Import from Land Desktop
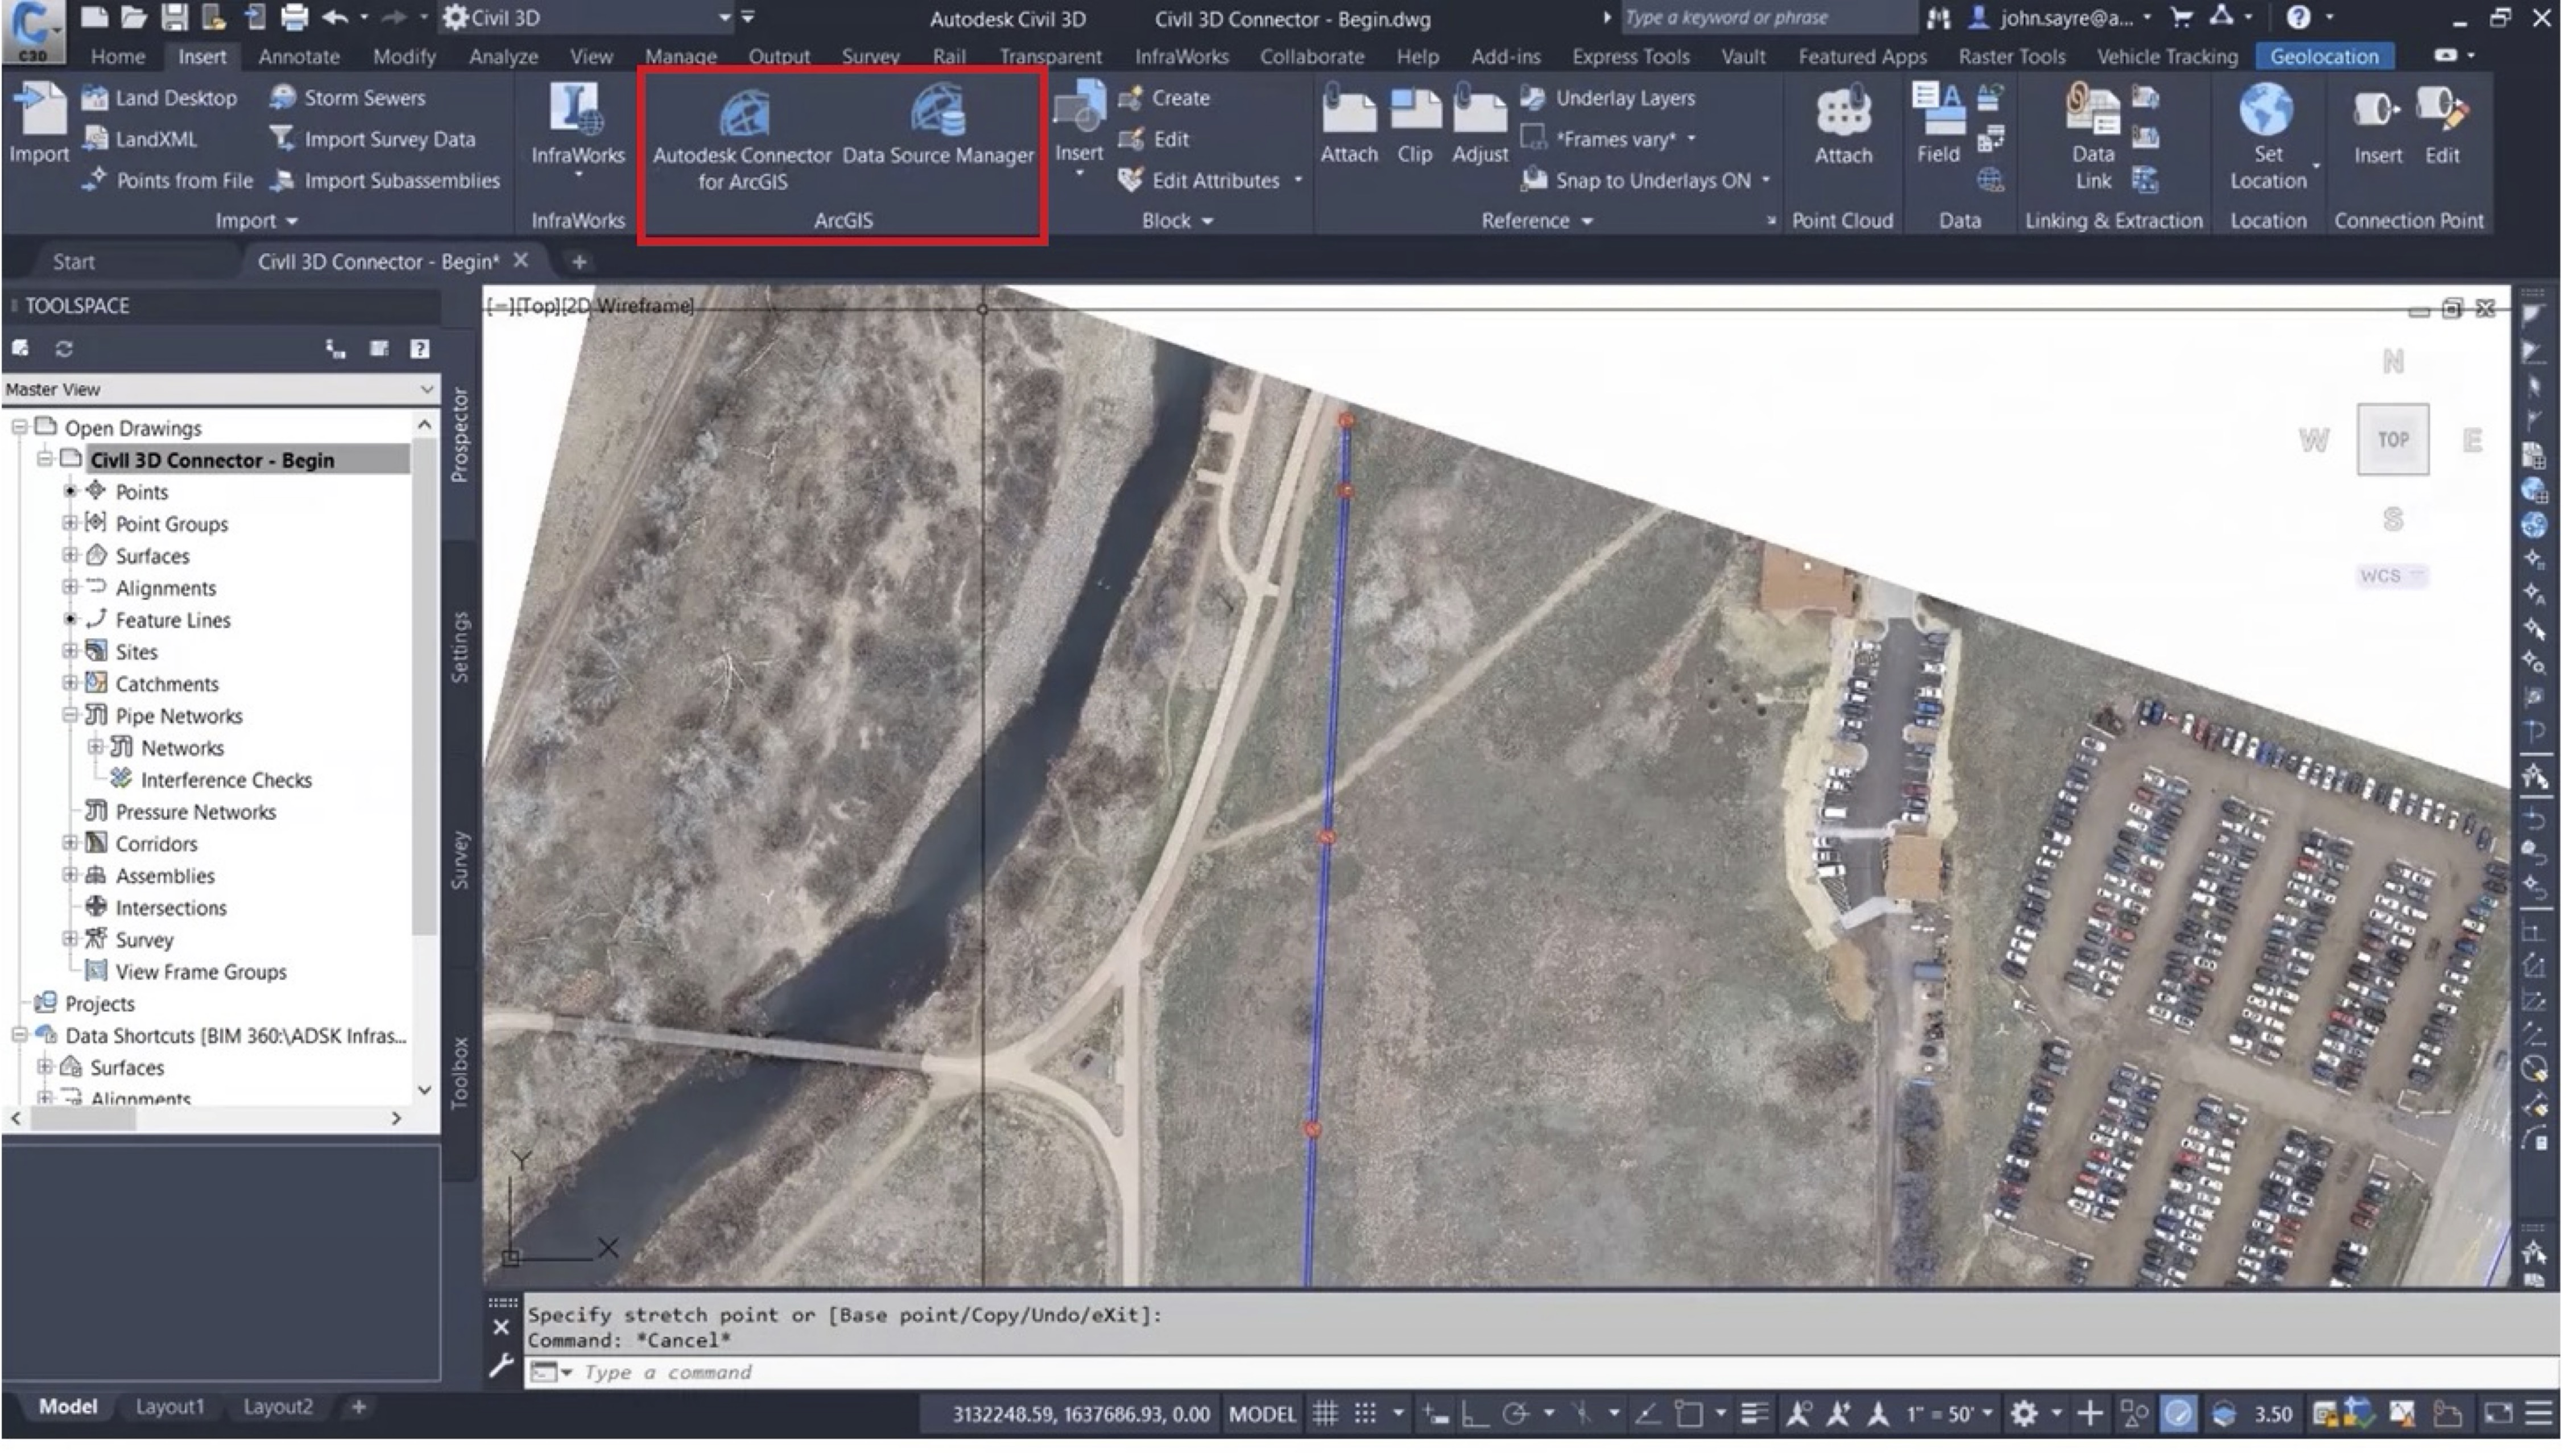Screen dimensions: 2576x1453 pyautogui.click(x=161, y=98)
